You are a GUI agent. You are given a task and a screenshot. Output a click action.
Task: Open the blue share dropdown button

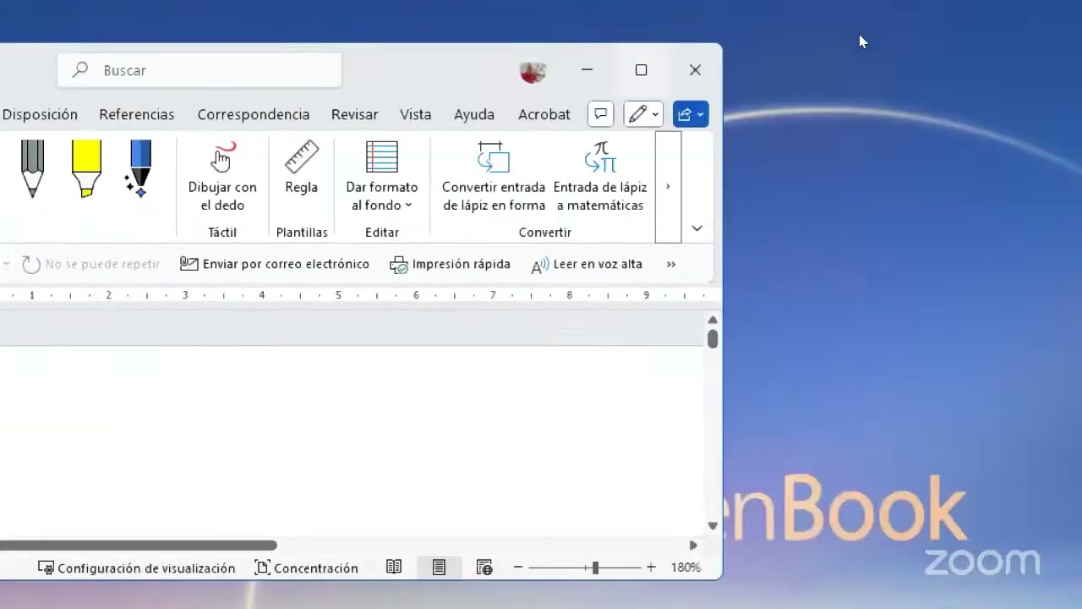[691, 114]
